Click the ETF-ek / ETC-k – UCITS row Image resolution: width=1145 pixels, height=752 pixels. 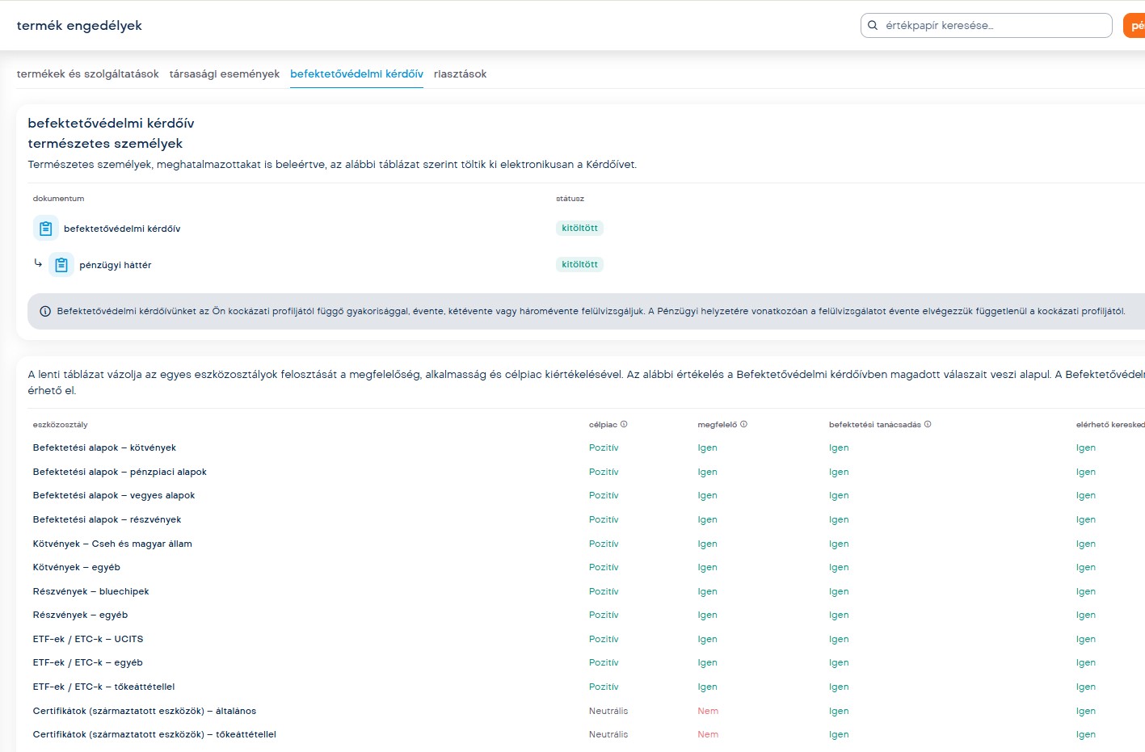click(x=88, y=640)
